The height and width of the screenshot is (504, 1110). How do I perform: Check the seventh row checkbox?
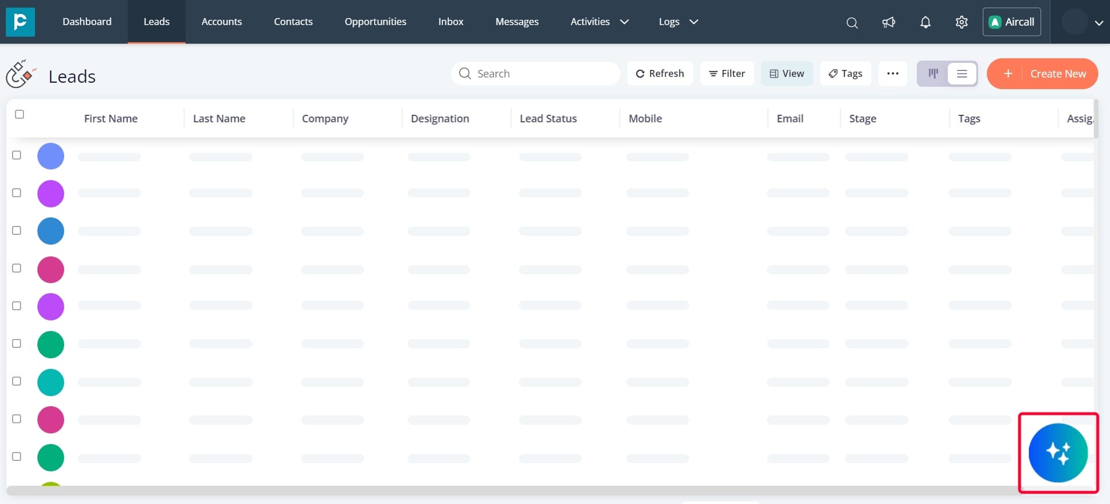click(x=17, y=381)
